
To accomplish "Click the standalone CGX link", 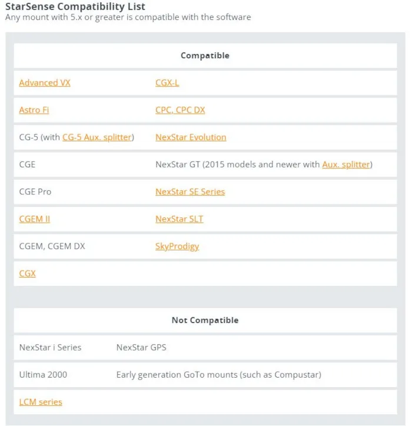I will 28,273.
